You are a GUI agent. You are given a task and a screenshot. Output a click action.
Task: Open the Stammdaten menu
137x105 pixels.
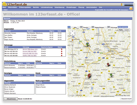tap(12, 7)
